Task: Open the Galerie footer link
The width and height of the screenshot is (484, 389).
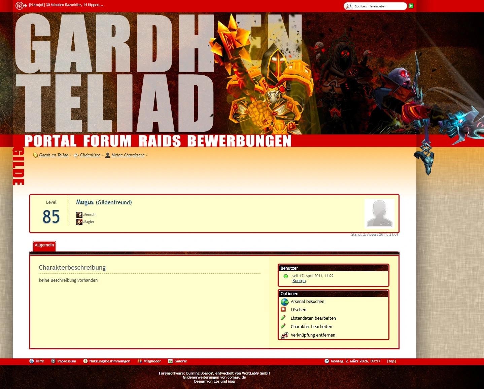Action: [x=181, y=361]
